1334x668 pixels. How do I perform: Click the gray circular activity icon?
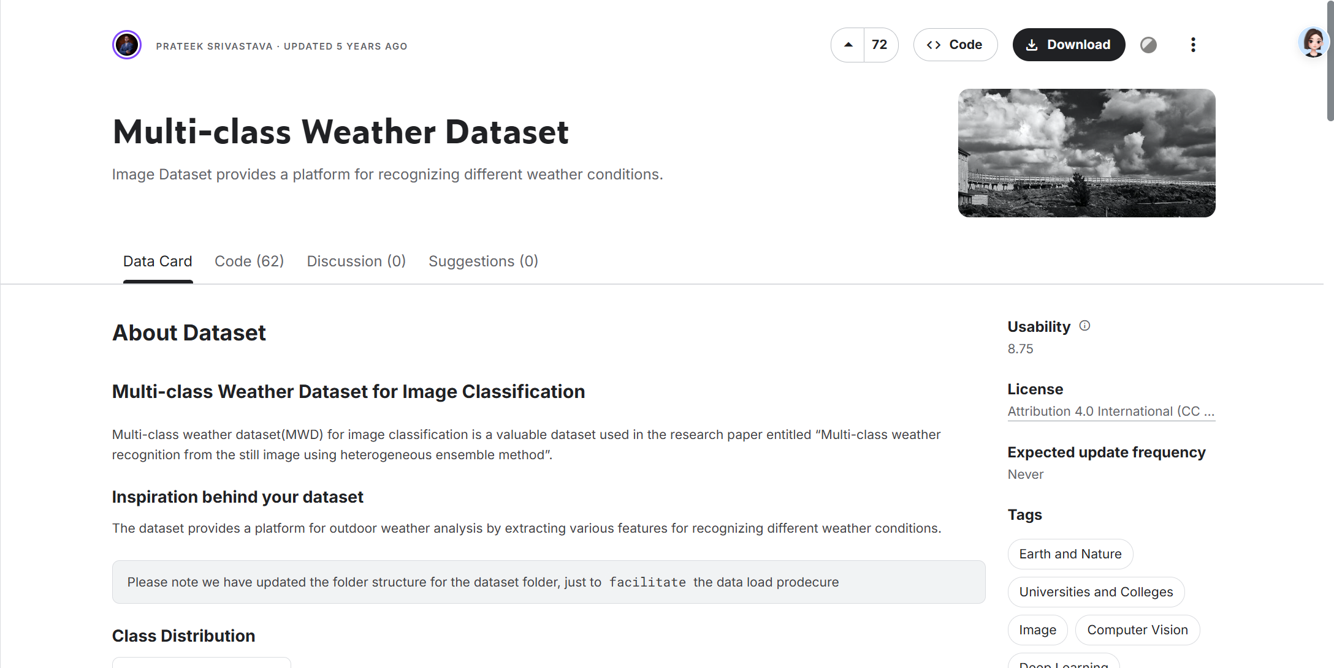click(x=1148, y=45)
